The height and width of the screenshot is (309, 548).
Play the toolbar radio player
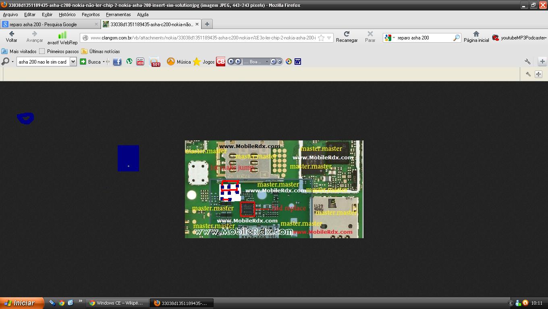coord(238,62)
